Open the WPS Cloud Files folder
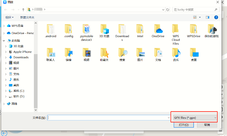The image size is (227, 136). coord(176,34)
